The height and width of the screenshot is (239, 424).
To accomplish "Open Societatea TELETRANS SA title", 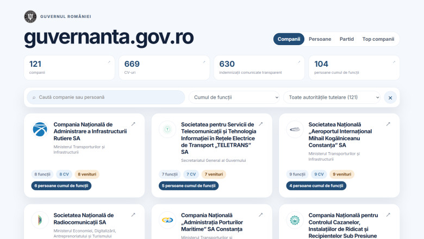I will pos(219,139).
